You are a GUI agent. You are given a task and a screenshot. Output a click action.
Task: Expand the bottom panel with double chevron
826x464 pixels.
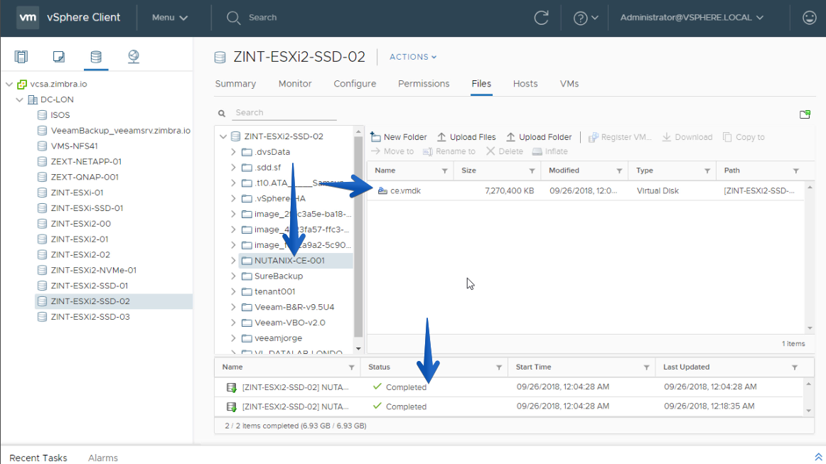pos(818,457)
